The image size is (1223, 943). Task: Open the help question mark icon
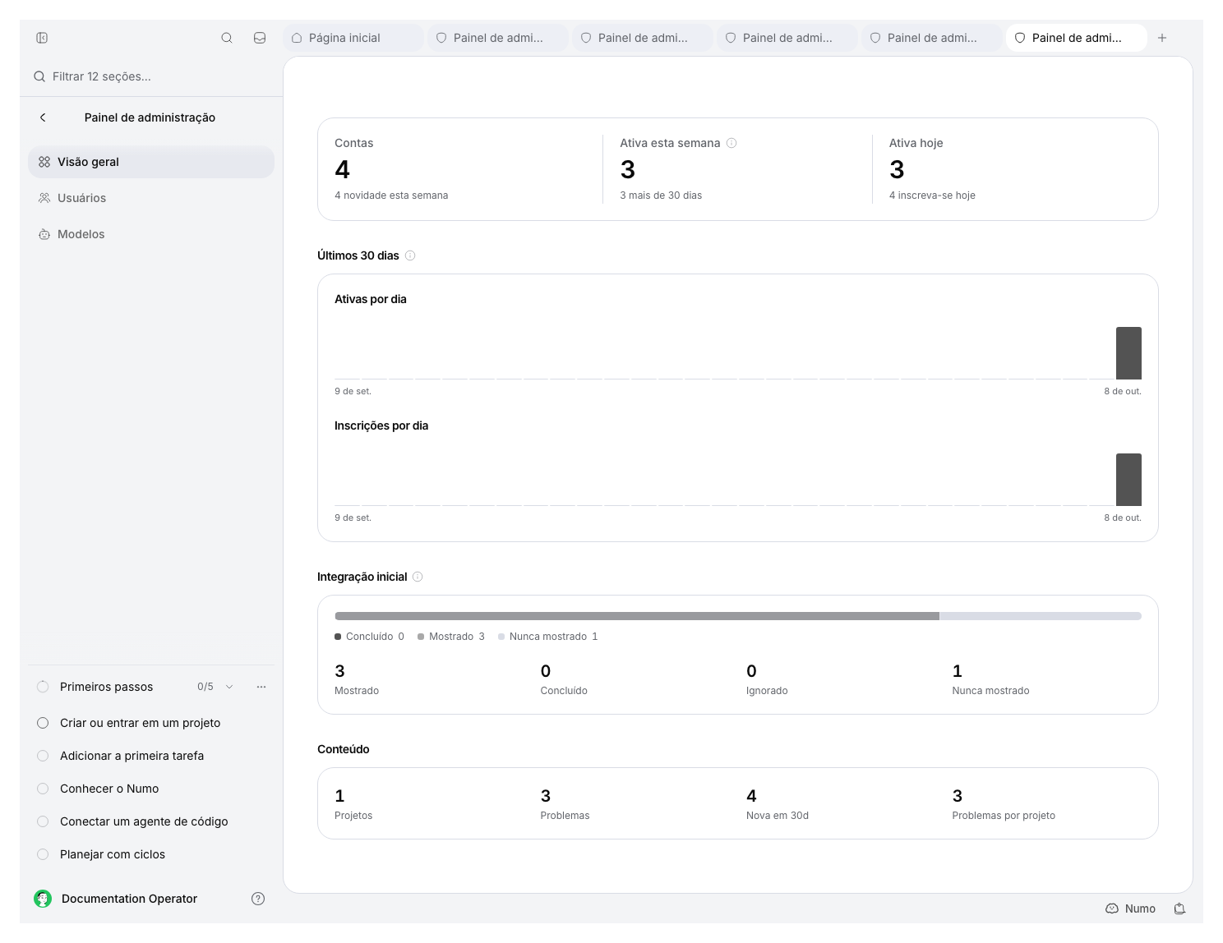point(258,899)
